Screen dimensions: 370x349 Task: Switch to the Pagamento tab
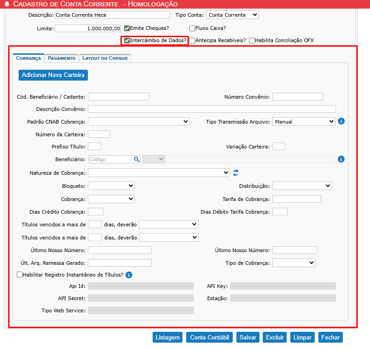point(62,58)
